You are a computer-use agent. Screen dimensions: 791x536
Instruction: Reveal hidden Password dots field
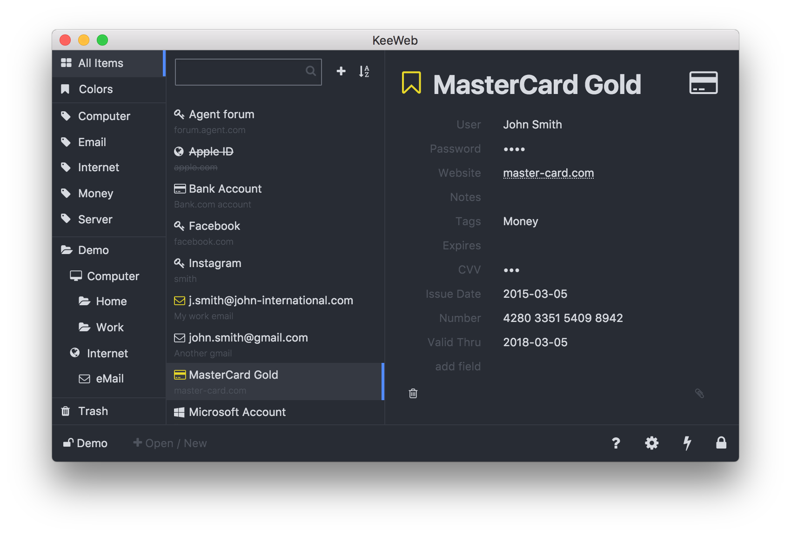coord(514,149)
